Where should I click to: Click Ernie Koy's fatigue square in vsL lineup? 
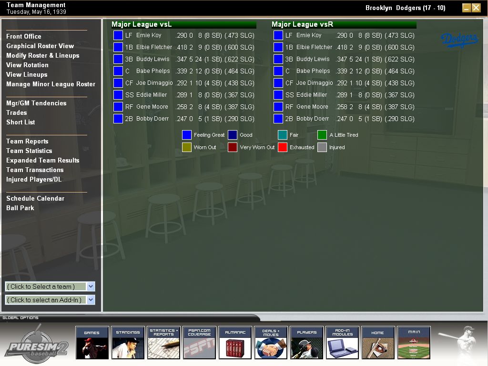118,35
